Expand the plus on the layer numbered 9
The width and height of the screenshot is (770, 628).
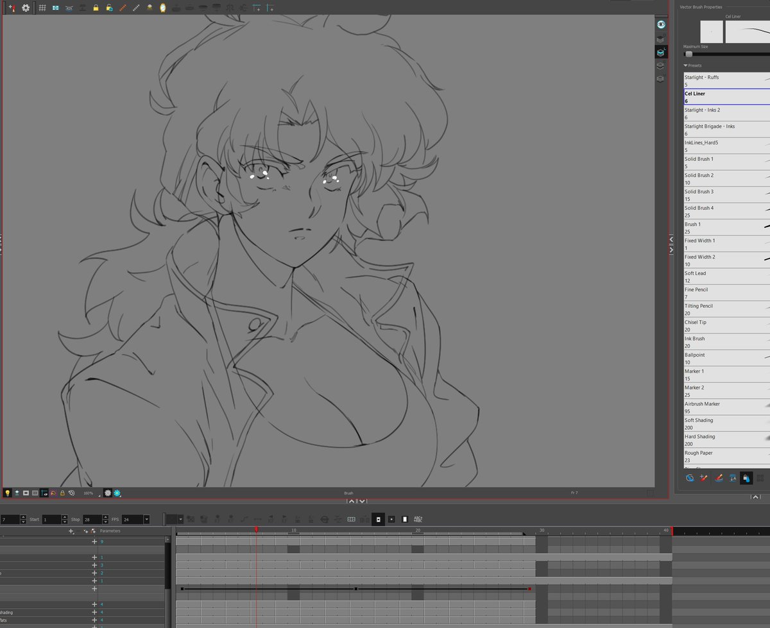coord(94,541)
